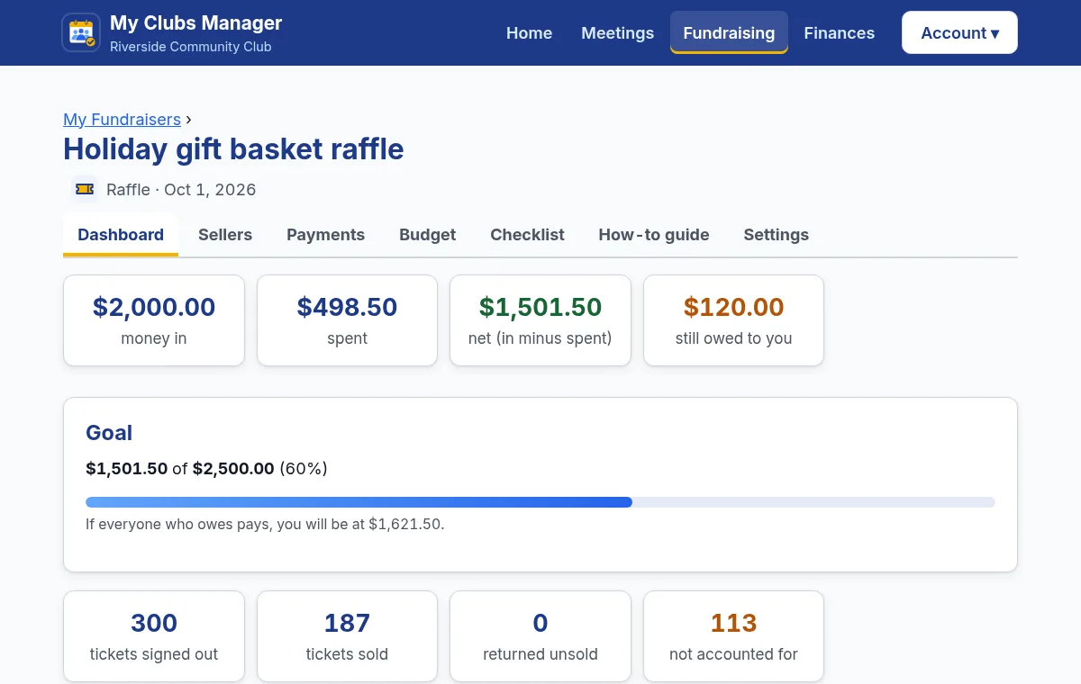Go to Home in the navigation
This screenshot has width=1081, height=684.
[529, 32]
